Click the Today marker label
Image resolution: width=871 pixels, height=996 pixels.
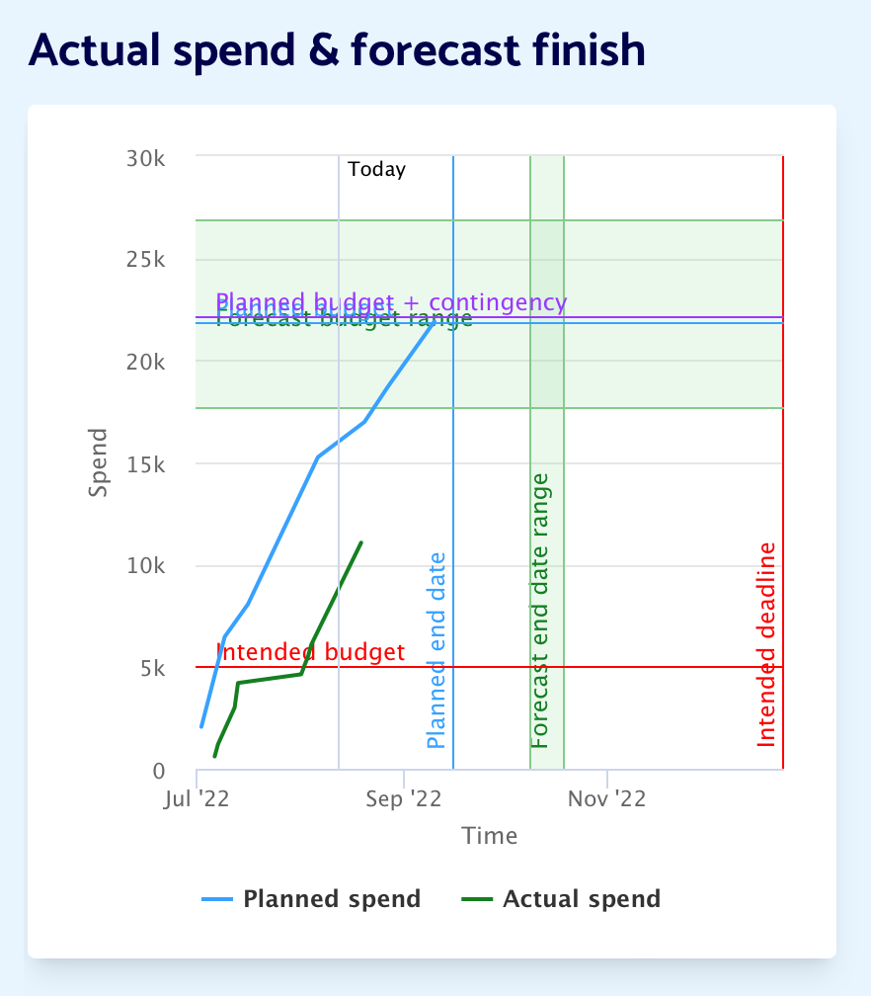[376, 170]
